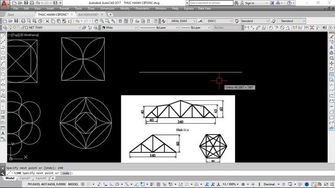Toggle Ortho mode in status bar
Image resolution: width=335 pixels, height=188 pixels.
111,184
